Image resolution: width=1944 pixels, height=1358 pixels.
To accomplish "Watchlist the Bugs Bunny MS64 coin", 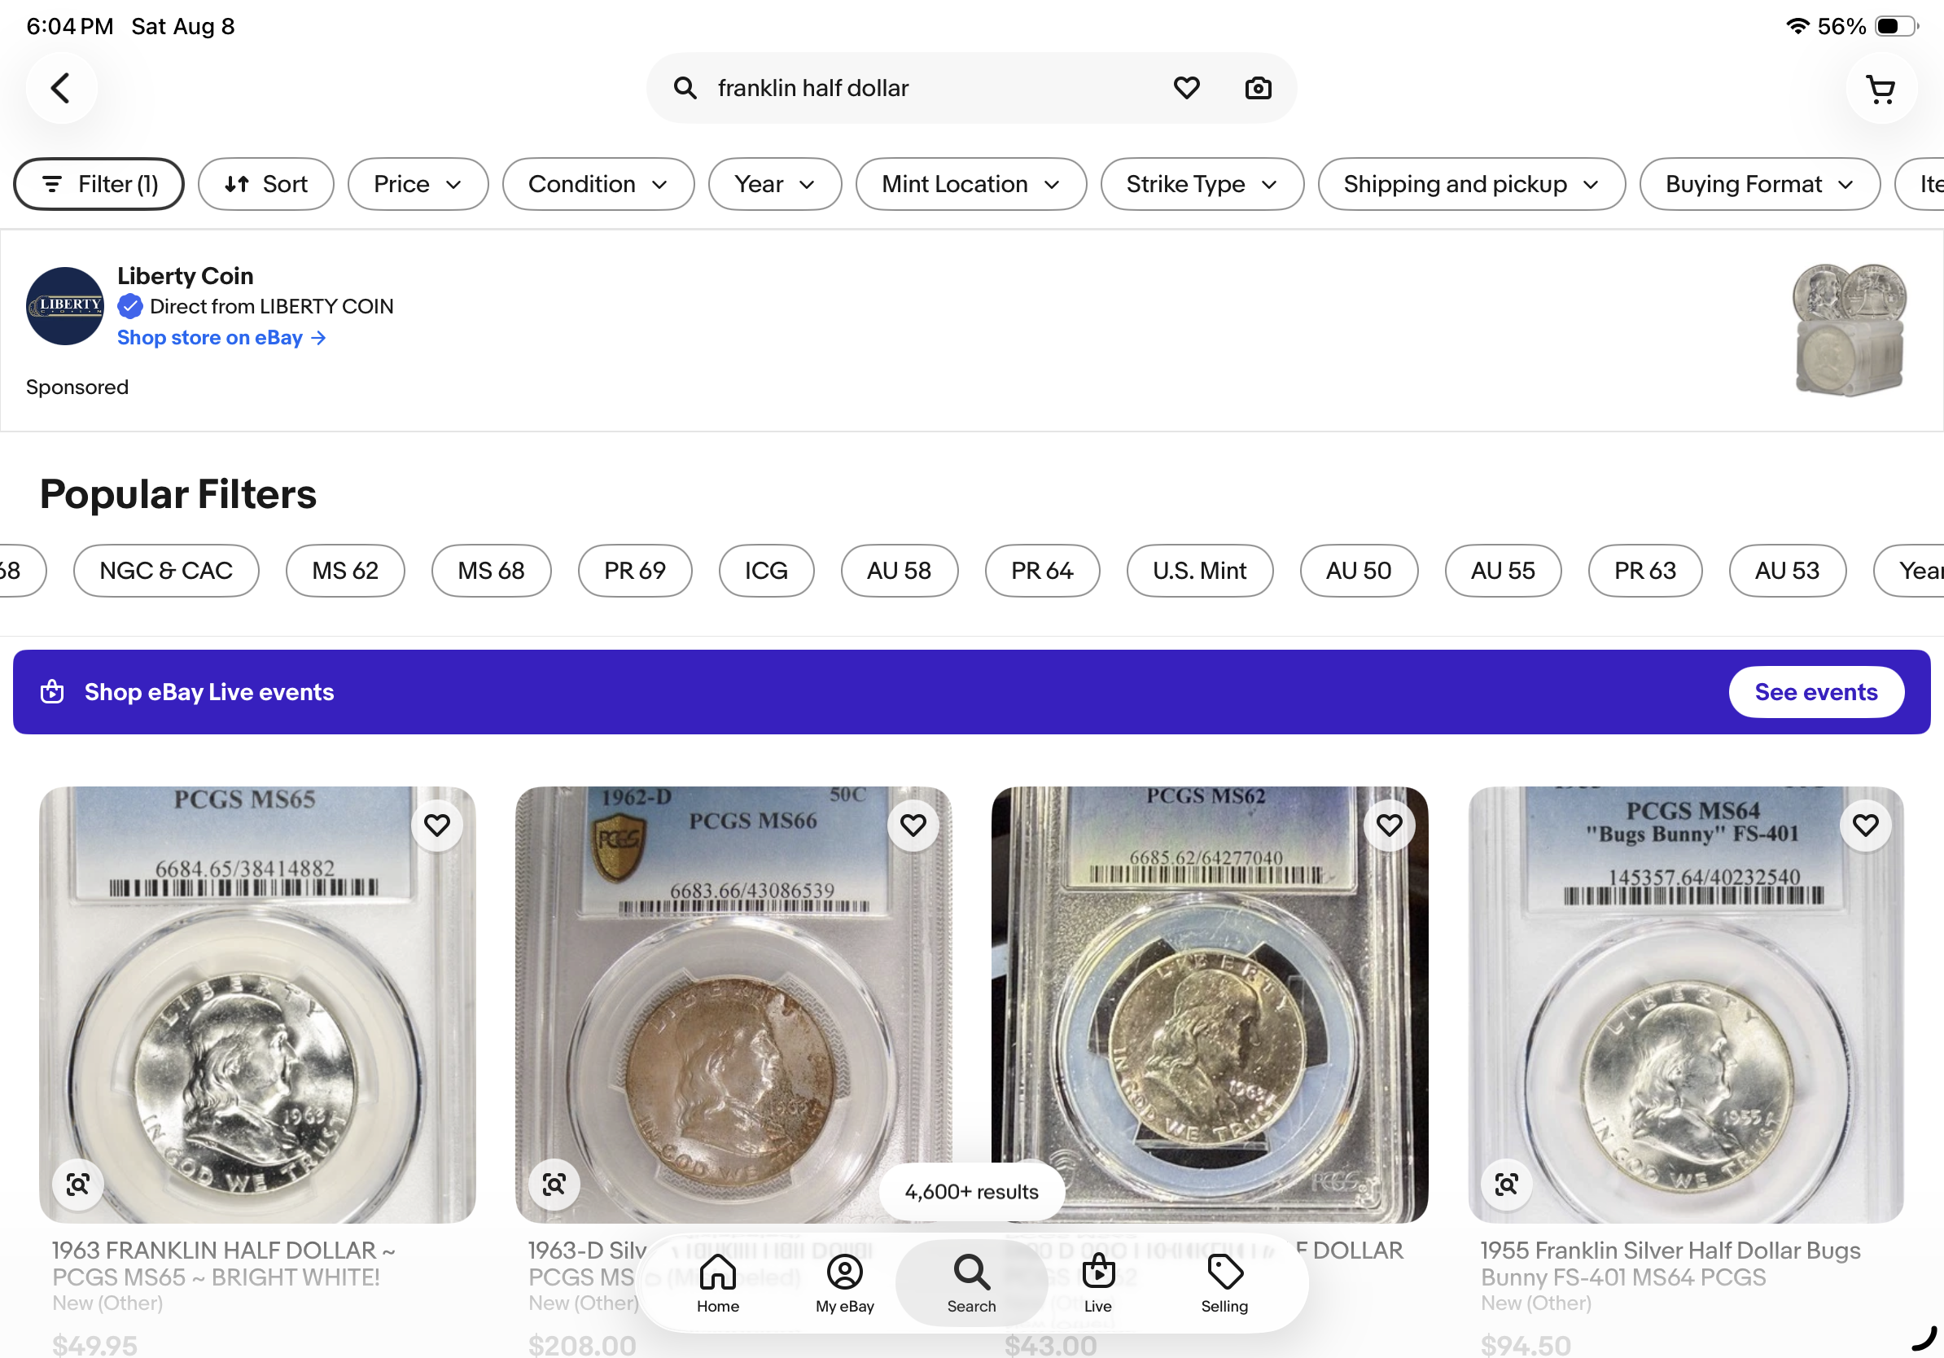I will 1865,825.
